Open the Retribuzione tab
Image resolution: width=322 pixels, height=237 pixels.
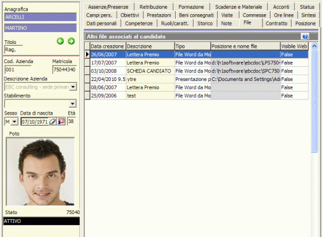154,7
